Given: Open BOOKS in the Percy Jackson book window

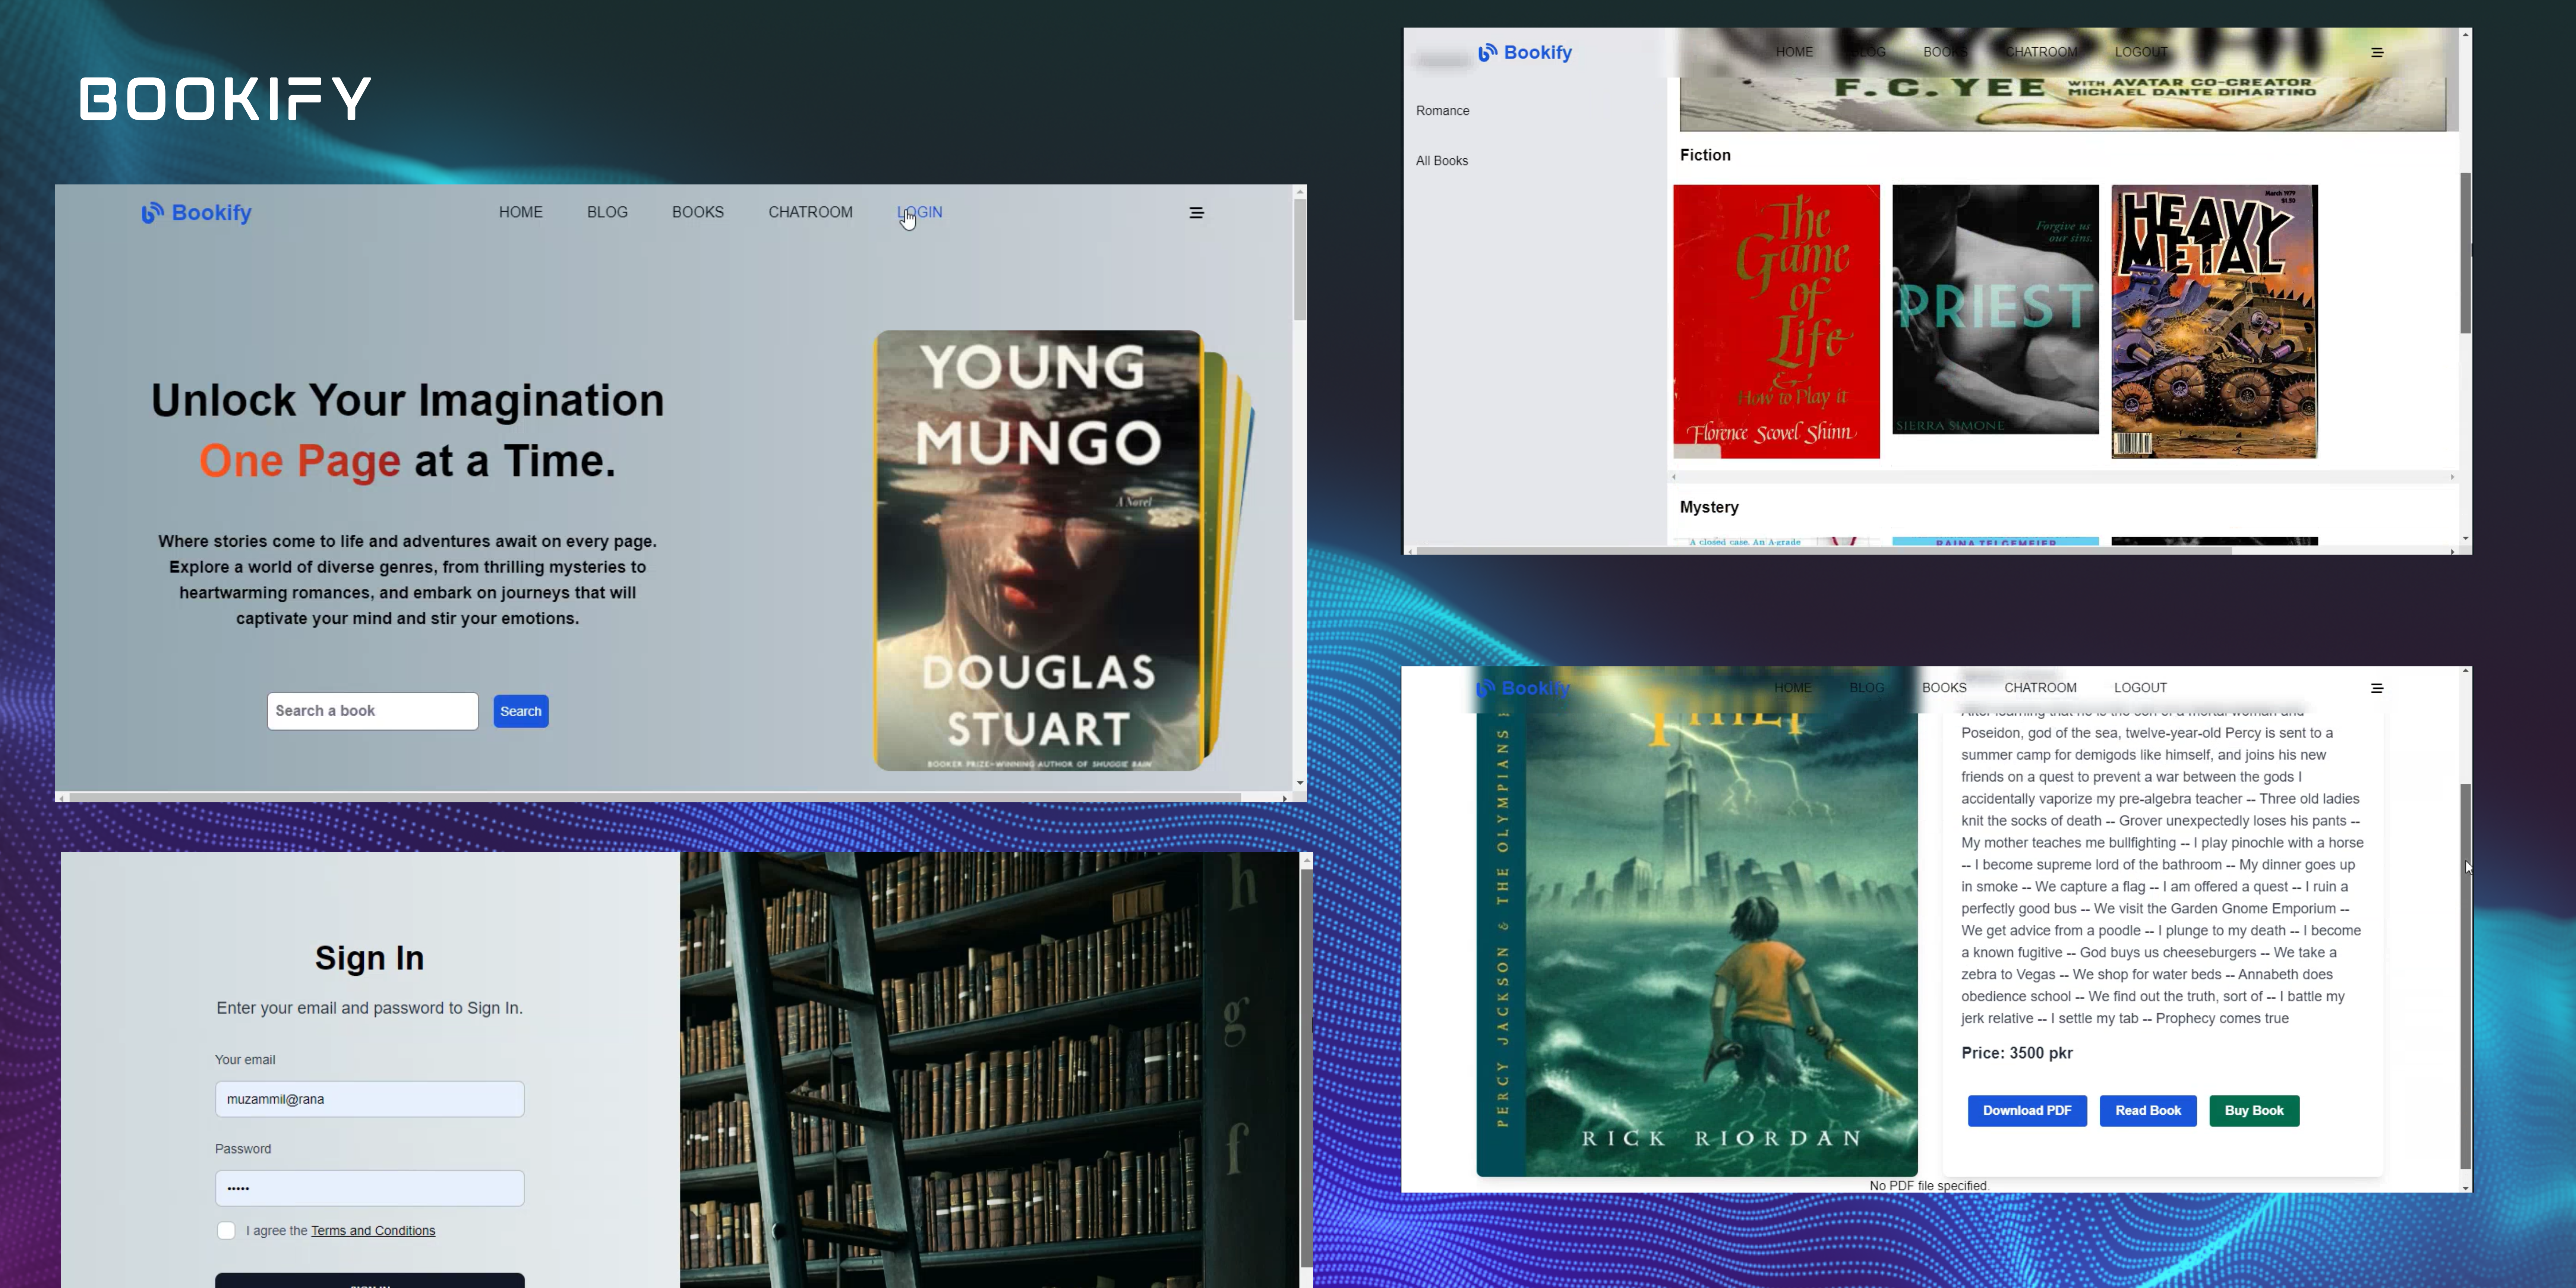Looking at the screenshot, I should click(1944, 688).
